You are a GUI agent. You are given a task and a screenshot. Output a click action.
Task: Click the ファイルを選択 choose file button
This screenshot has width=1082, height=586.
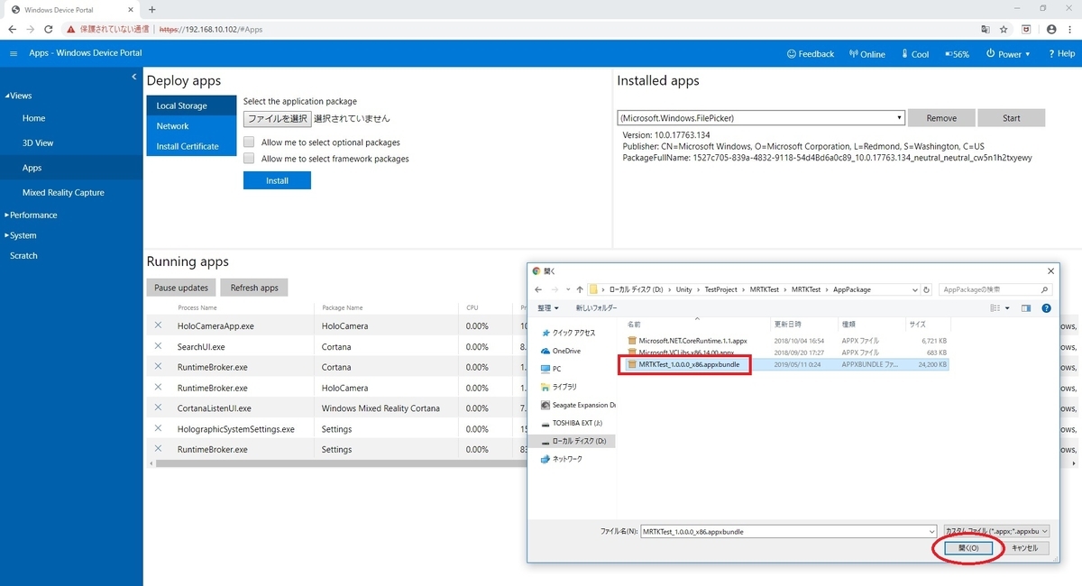(x=277, y=118)
